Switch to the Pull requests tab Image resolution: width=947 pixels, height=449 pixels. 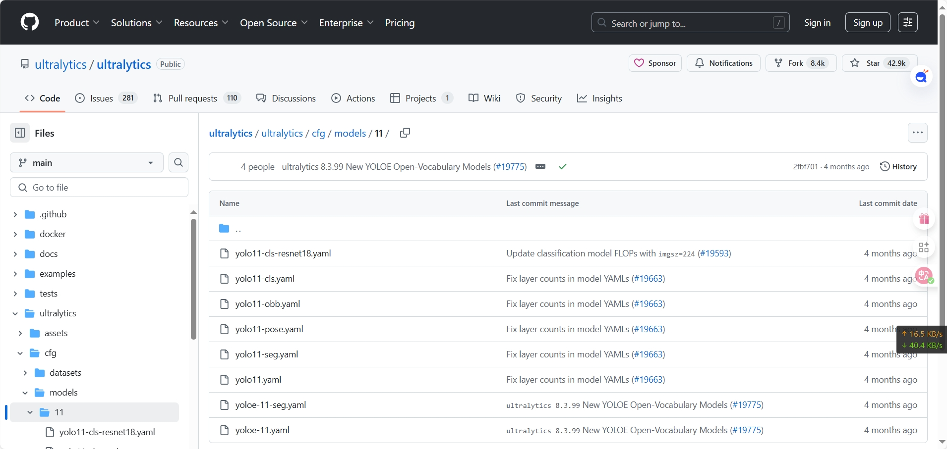197,98
